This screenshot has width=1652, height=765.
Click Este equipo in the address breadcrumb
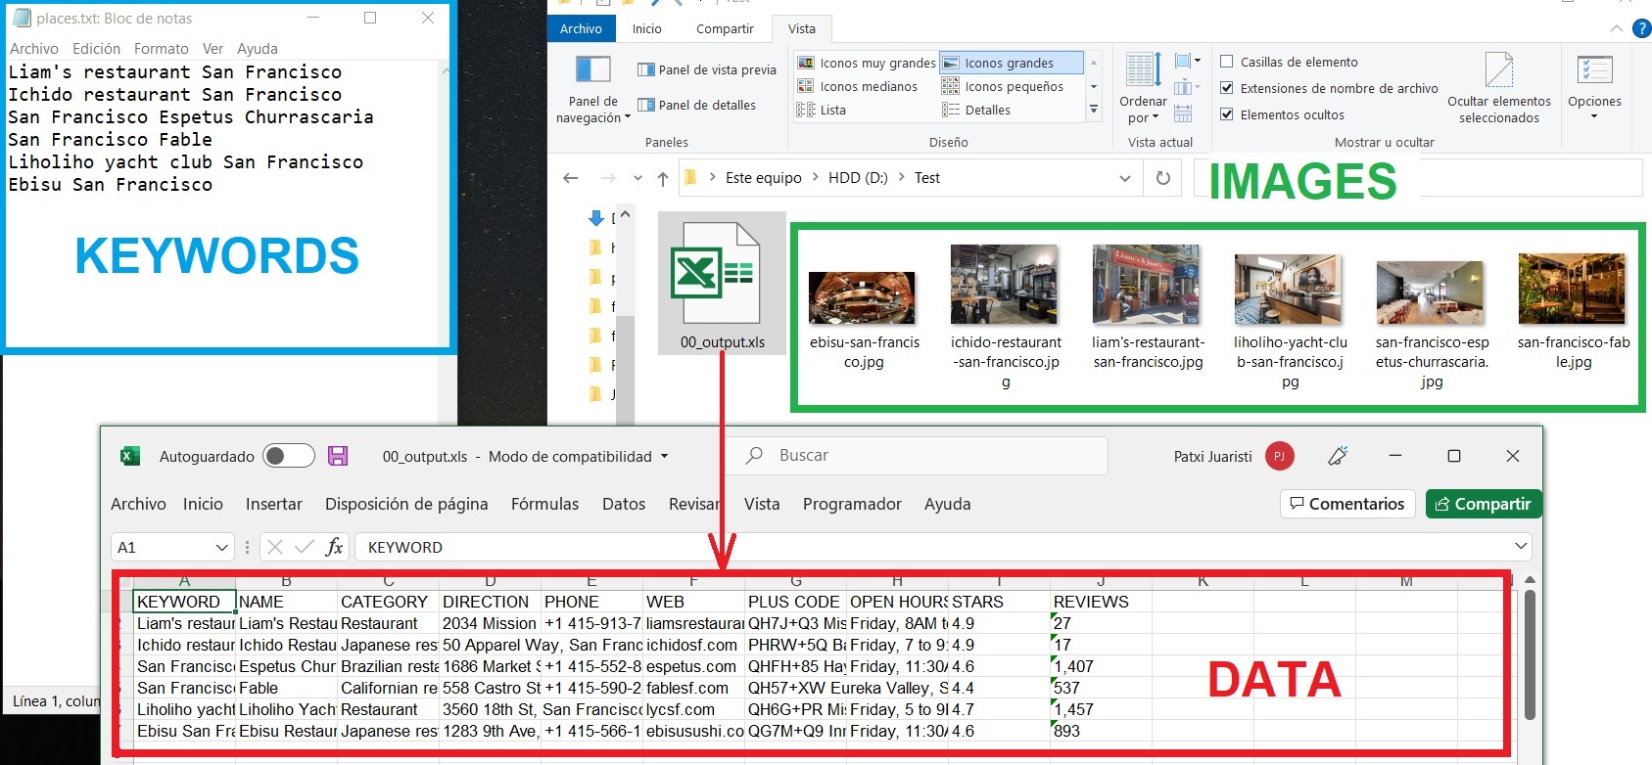point(763,178)
